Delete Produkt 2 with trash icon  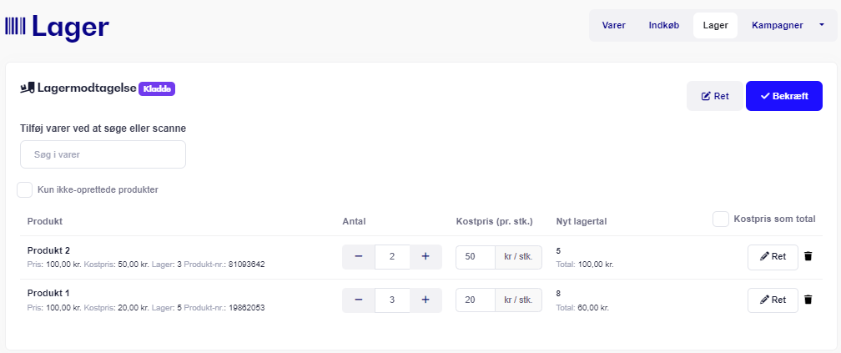[808, 256]
